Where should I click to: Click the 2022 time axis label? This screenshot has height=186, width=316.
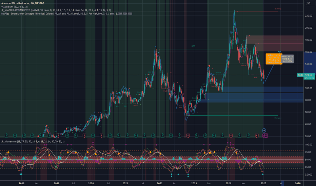tap(160, 183)
